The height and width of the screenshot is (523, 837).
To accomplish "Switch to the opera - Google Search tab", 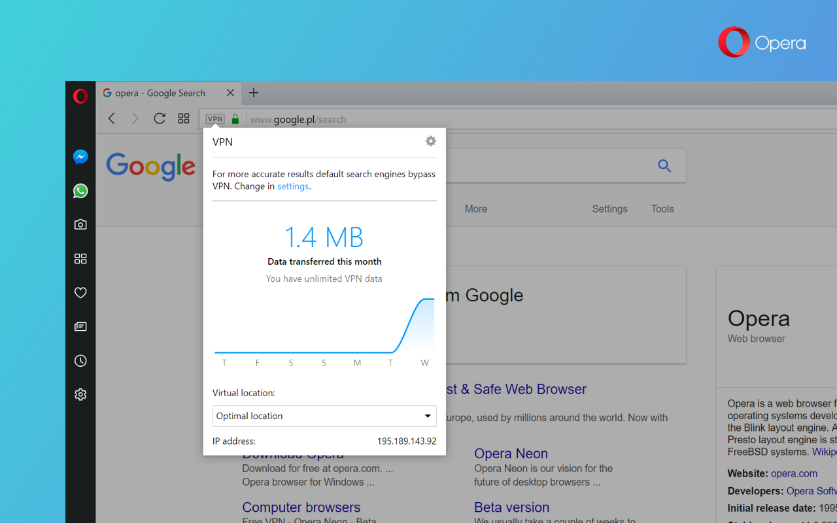I will [160, 93].
